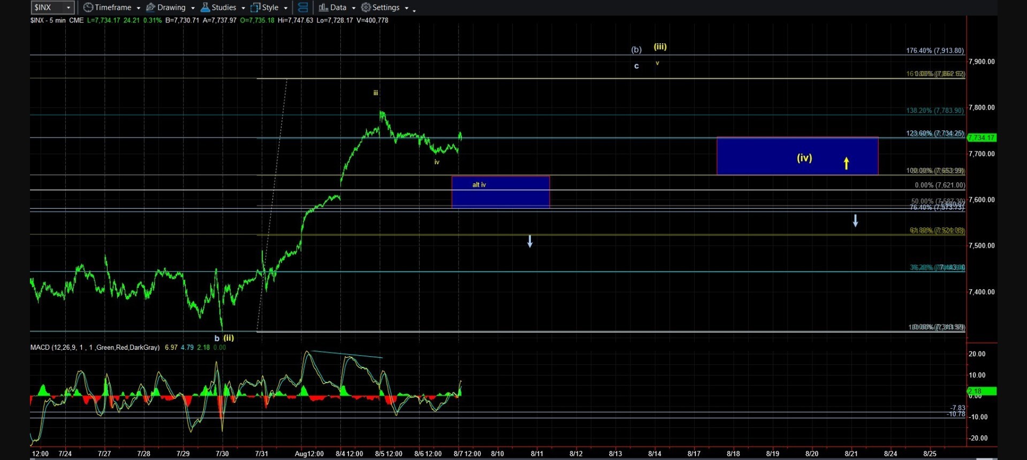The height and width of the screenshot is (460, 1027).
Task: Select the "(iv)" label in the blue rectangle
Action: tap(804, 158)
